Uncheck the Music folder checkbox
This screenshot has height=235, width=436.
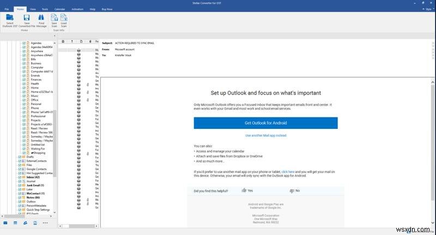point(24,96)
